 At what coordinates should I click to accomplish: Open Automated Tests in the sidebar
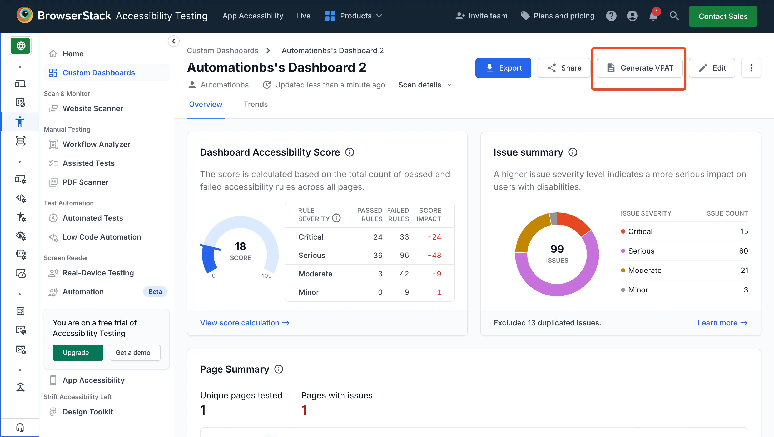[106, 218]
